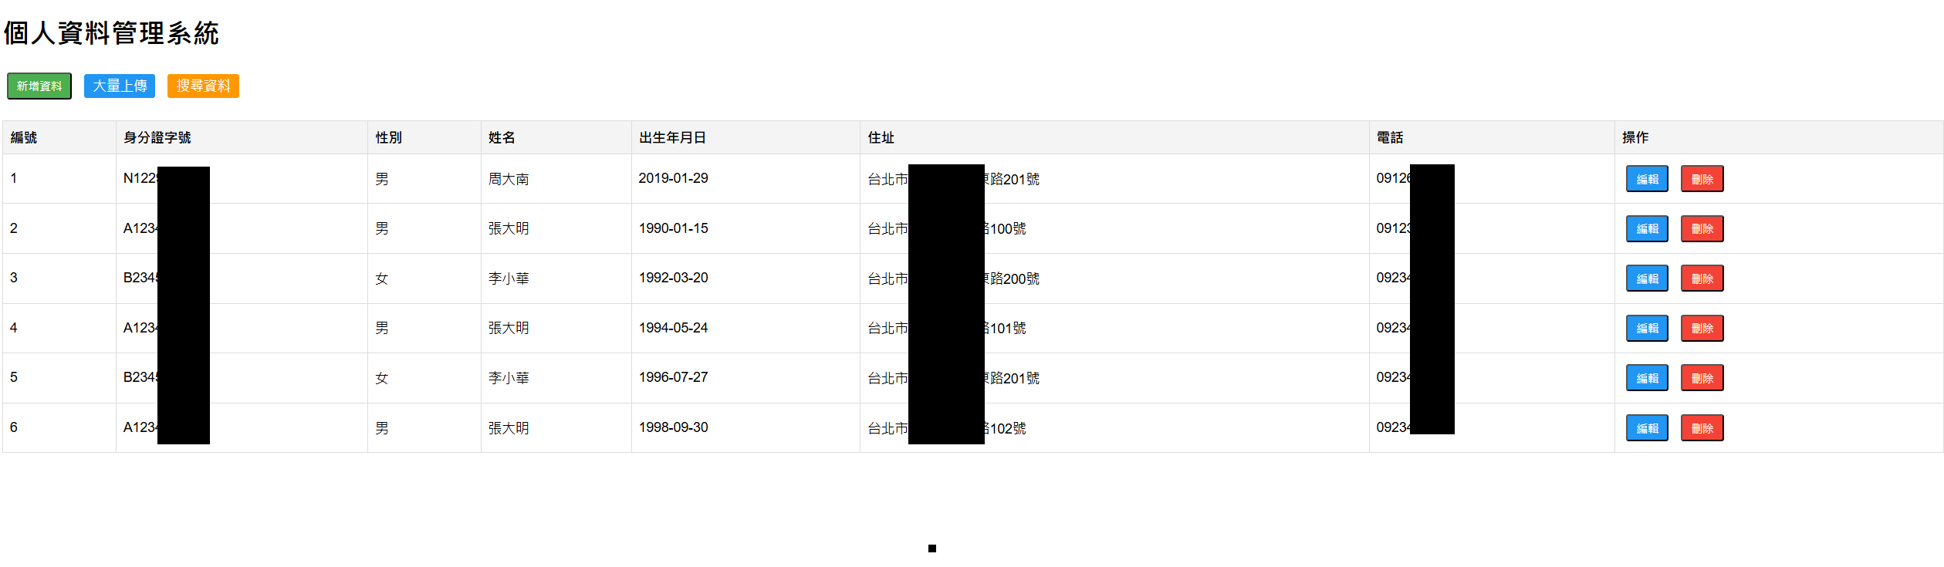
Task: Click the 出生年月日 column header
Action: click(672, 137)
